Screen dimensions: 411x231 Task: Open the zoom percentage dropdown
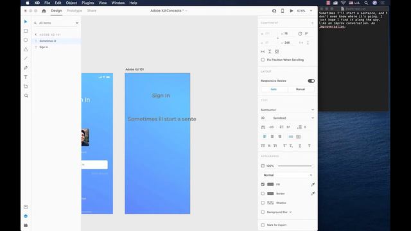pos(311,11)
